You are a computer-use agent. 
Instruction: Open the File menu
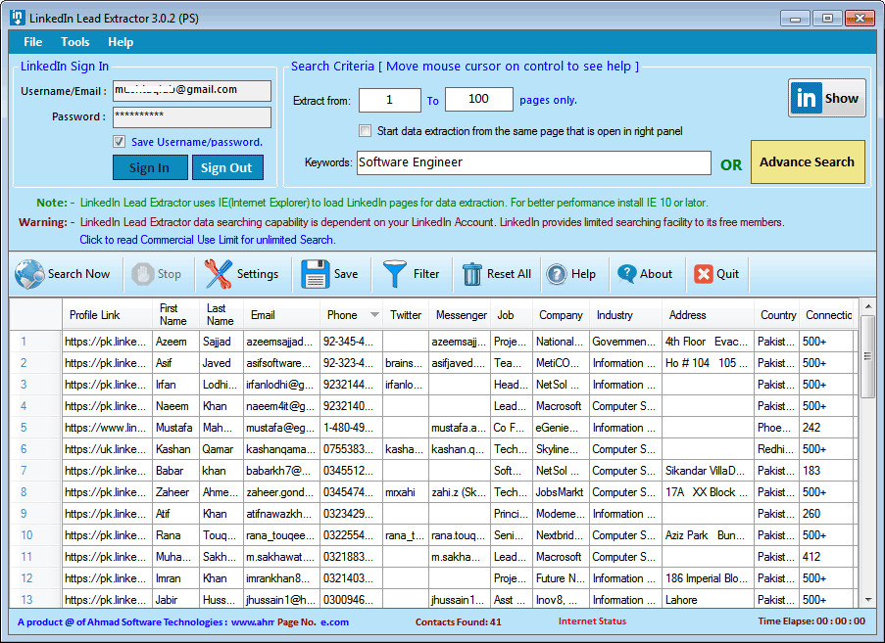[32, 42]
